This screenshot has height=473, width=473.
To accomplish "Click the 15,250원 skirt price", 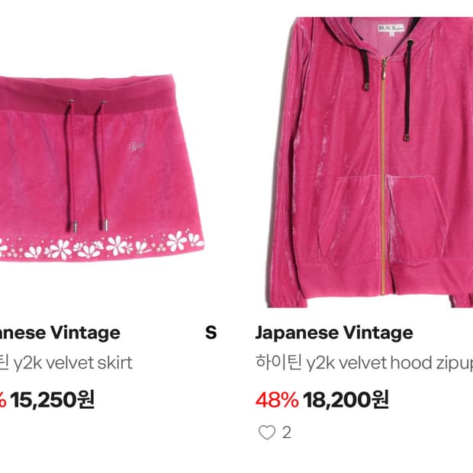I will [x=52, y=400].
